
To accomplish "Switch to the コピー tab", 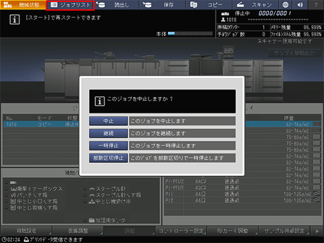I will pos(209,4).
